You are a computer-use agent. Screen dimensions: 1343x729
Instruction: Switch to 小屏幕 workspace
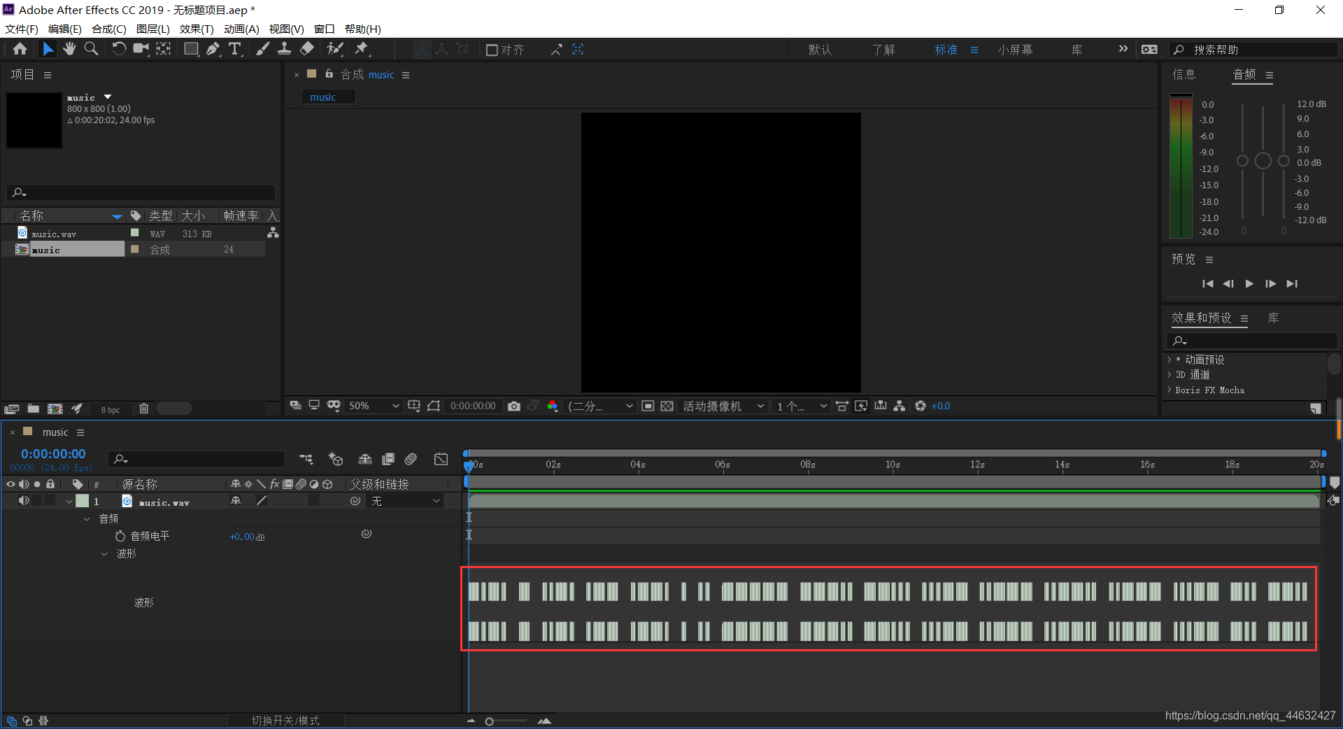[x=1015, y=50]
